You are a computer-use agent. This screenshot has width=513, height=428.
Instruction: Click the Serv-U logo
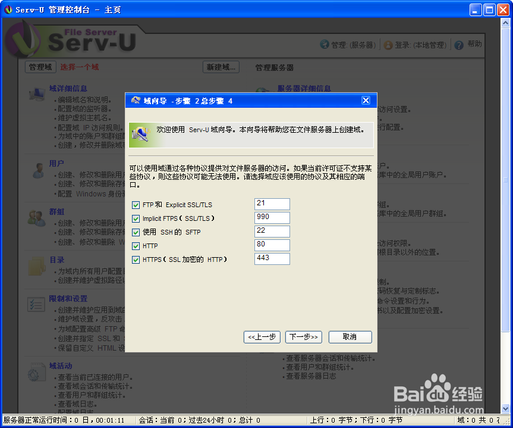pyautogui.click(x=72, y=40)
